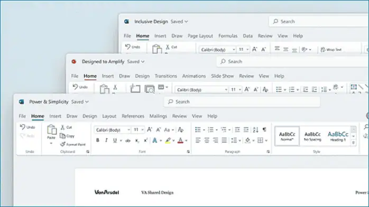The height and width of the screenshot is (207, 369).
Task: Click Copy in the Word Clipboard group
Action: 67,136
